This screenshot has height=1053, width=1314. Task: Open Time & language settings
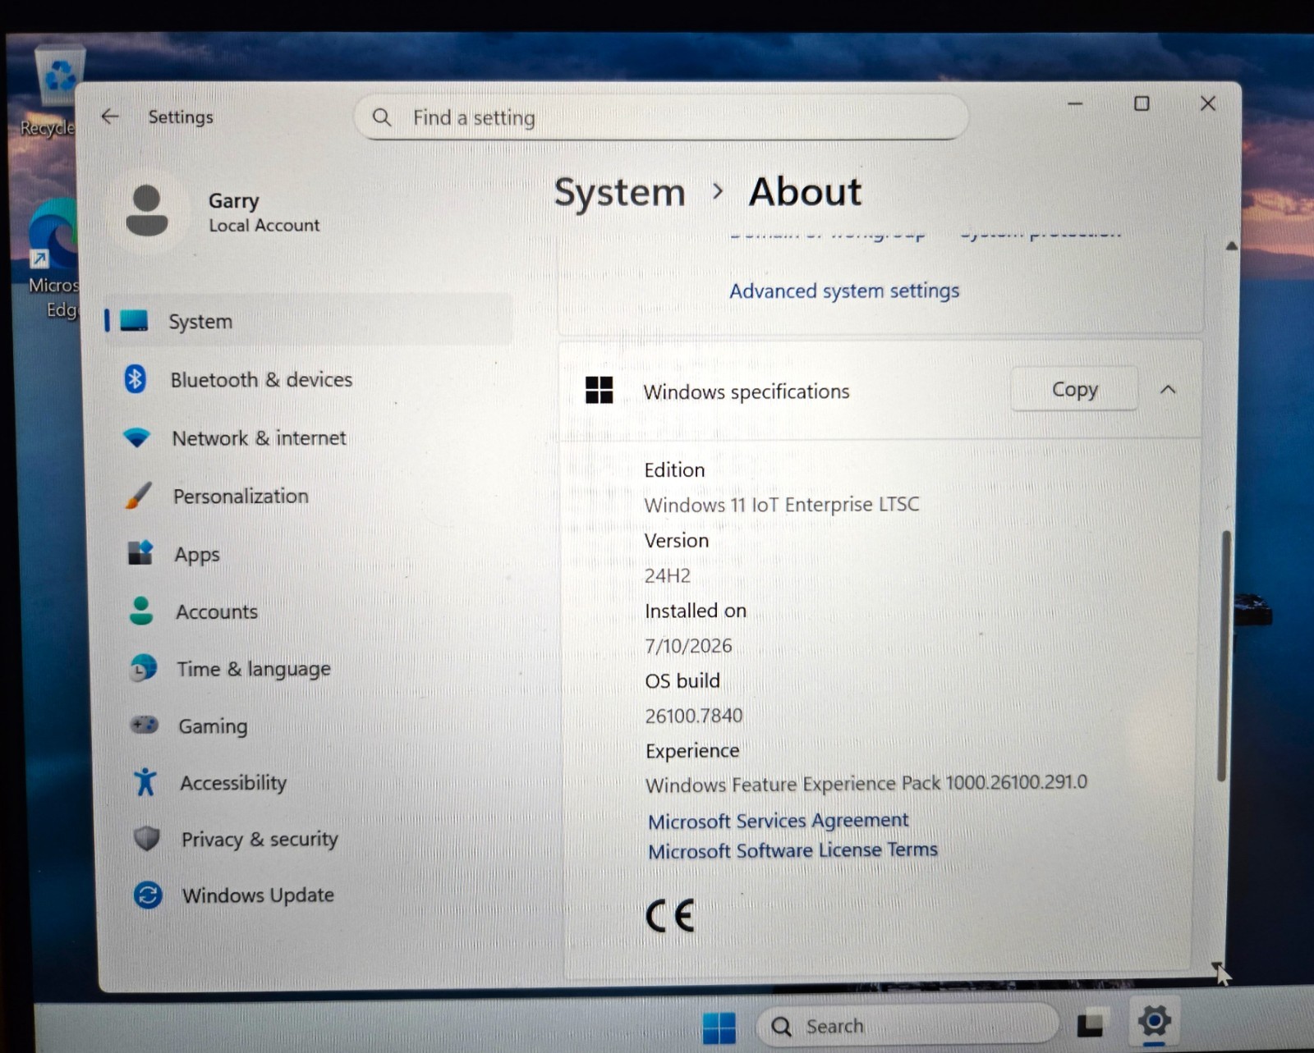254,669
